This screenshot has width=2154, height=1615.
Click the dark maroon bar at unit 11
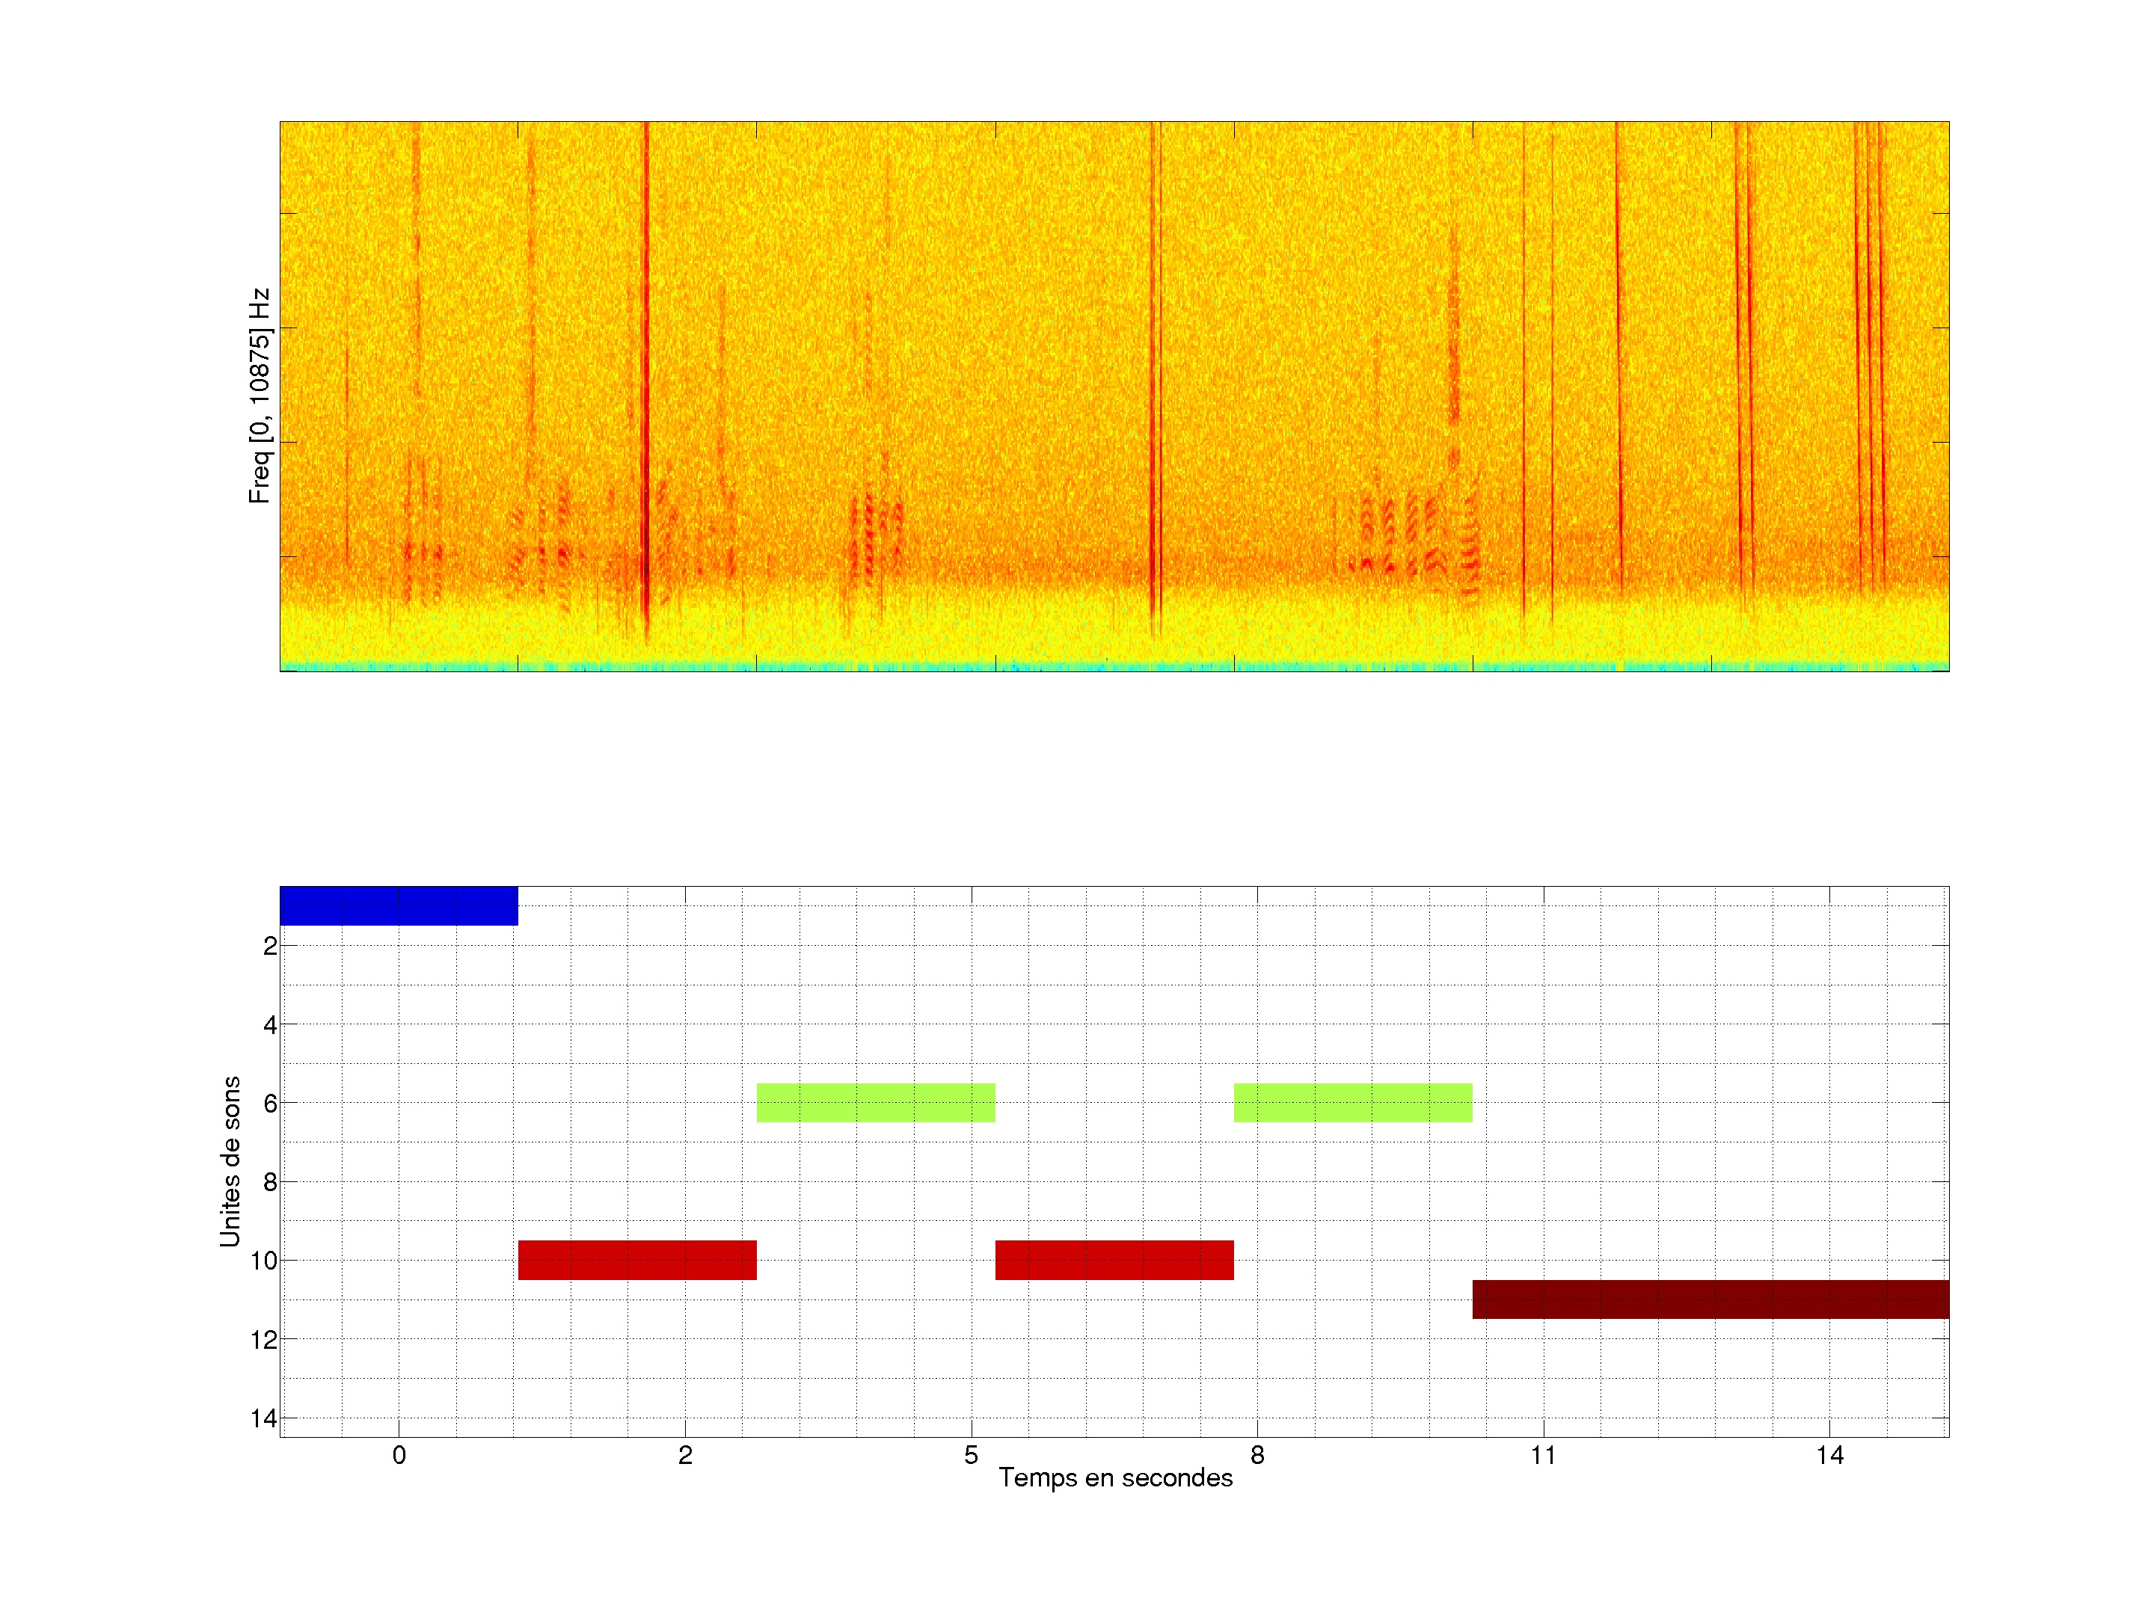[1710, 1299]
